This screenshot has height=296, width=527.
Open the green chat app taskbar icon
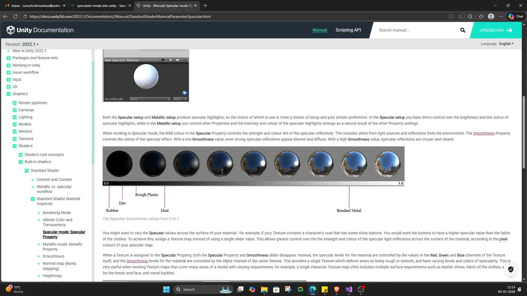pos(301,289)
